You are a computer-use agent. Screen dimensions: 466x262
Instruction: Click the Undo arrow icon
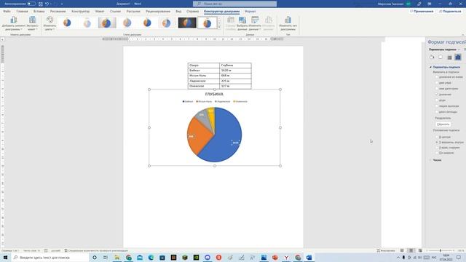pyautogui.click(x=47, y=4)
